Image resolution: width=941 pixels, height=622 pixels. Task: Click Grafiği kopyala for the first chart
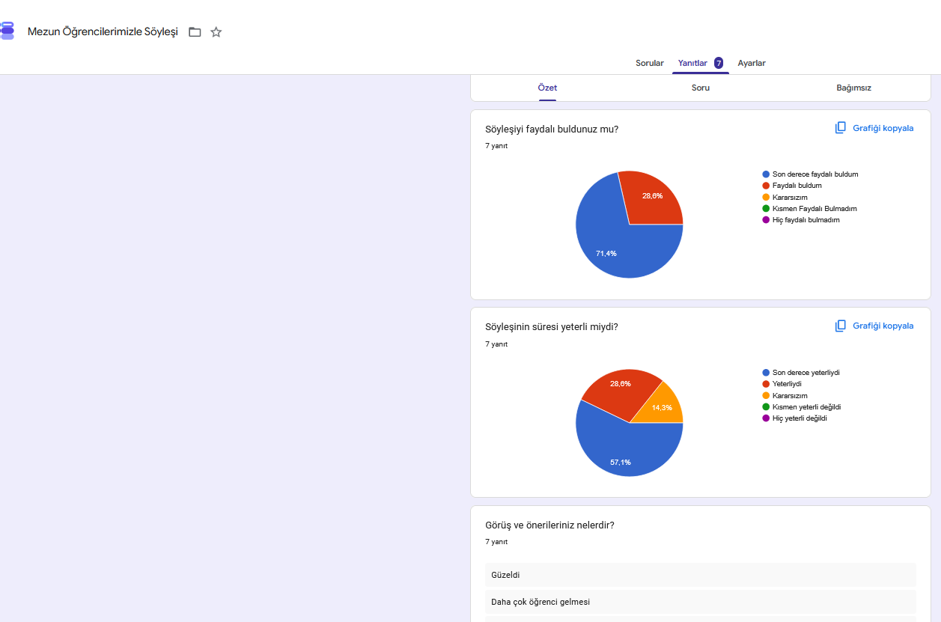click(874, 128)
